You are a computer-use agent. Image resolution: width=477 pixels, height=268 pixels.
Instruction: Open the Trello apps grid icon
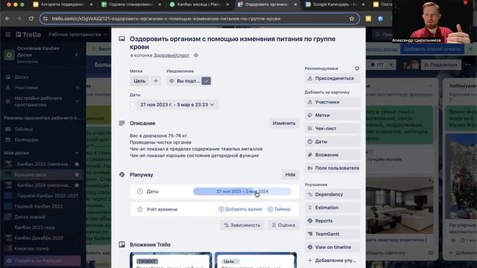[8, 35]
